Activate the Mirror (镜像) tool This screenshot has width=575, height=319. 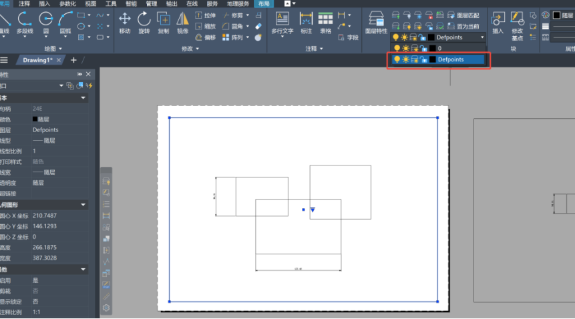coord(182,23)
